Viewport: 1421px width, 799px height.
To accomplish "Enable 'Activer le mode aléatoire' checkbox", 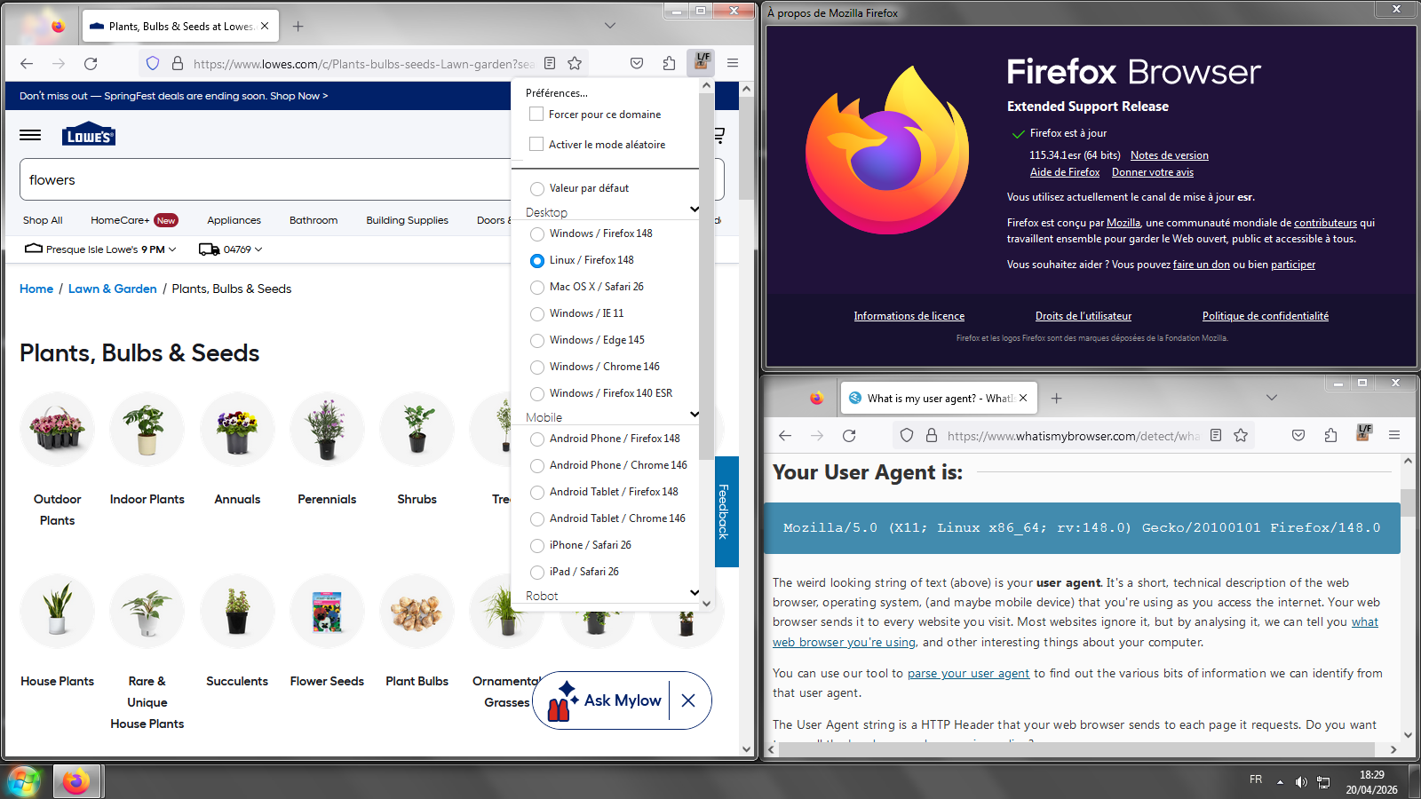I will [536, 144].
